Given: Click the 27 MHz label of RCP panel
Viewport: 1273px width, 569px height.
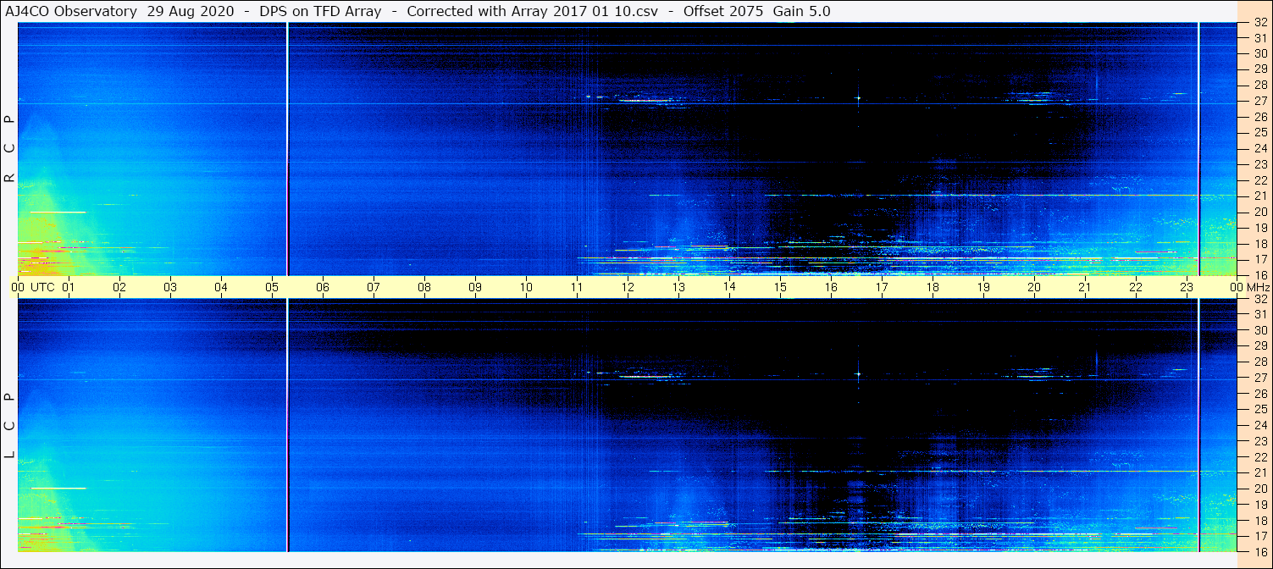Looking at the screenshot, I should pyautogui.click(x=1259, y=101).
